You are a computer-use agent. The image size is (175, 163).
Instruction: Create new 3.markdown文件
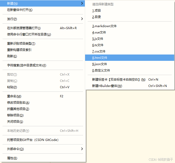coord(130,26)
